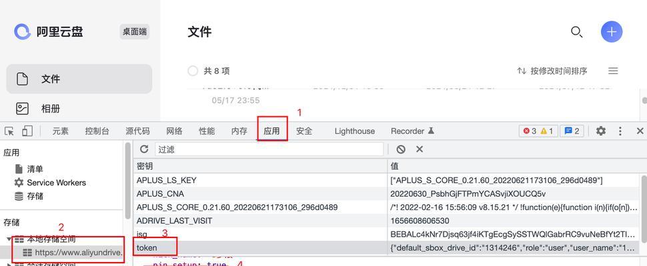Select the APLUS_LS_KEY row

(387, 180)
